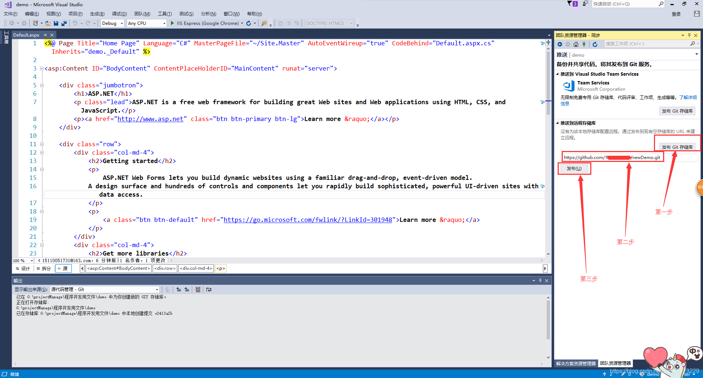Switch to 解决方案资源管理器 tab
Image resolution: width=703 pixels, height=378 pixels.
point(576,363)
